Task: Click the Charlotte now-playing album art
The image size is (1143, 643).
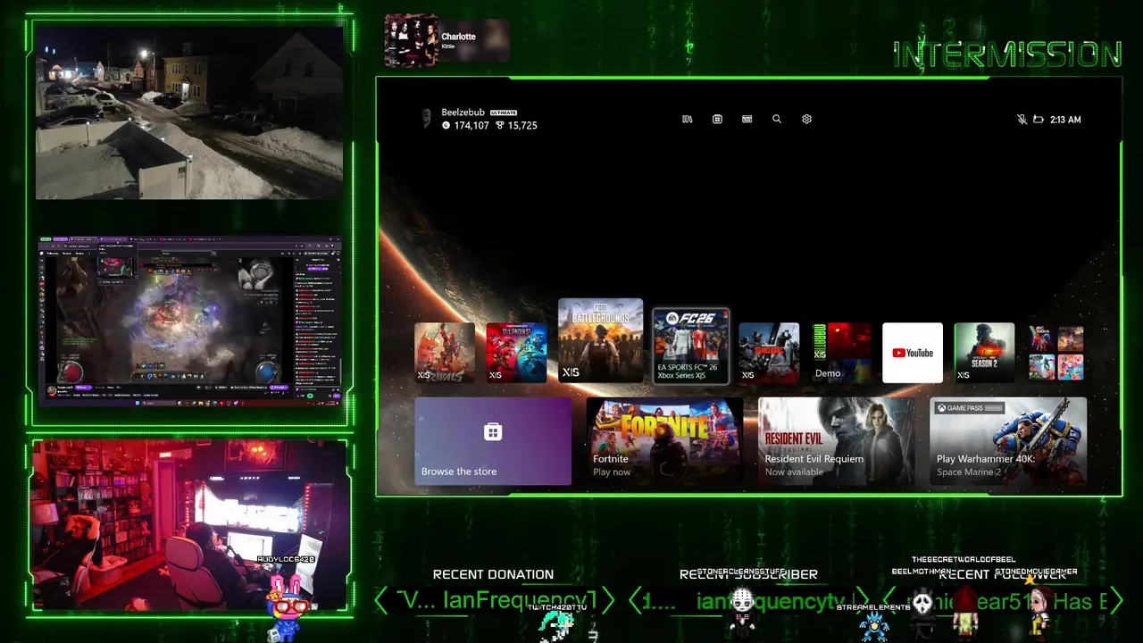Action: (x=412, y=40)
